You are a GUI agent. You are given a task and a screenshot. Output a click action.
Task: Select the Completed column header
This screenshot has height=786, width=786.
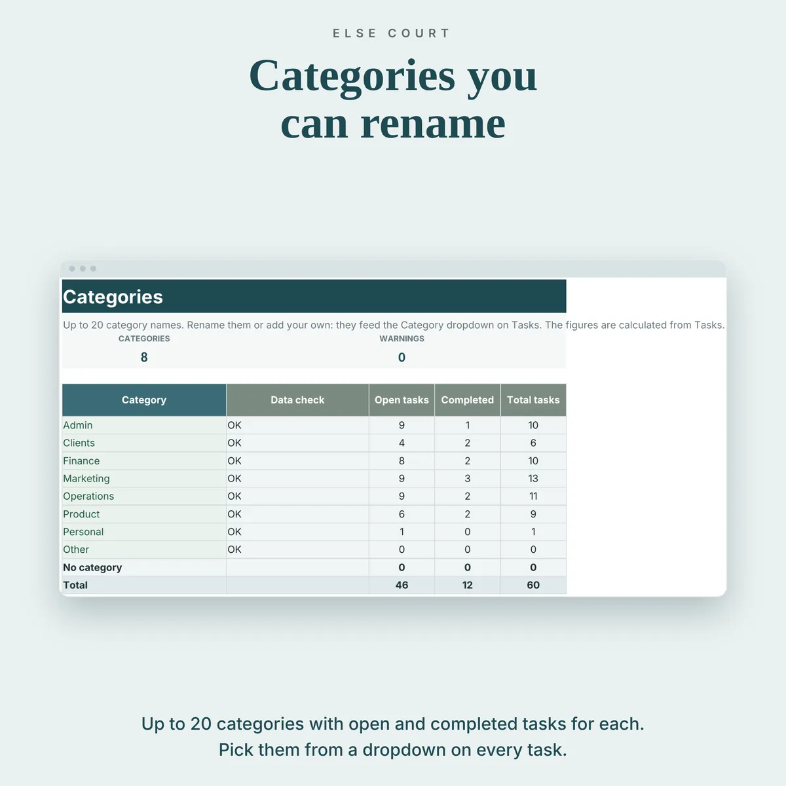click(468, 400)
